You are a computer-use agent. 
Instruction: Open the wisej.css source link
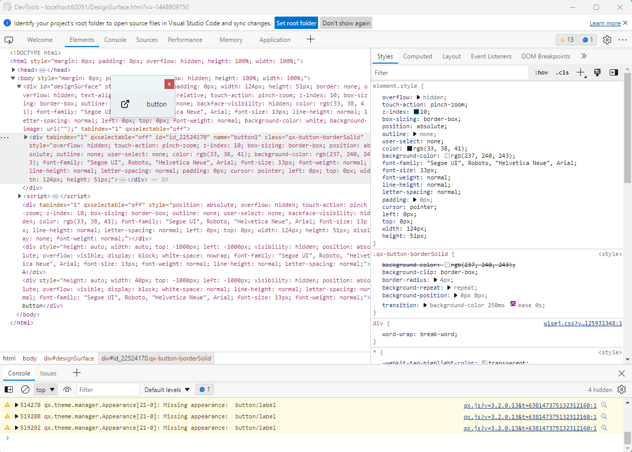tap(583, 324)
